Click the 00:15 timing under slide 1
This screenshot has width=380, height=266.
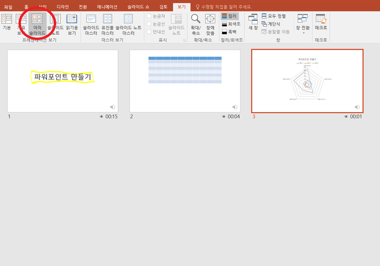(x=111, y=116)
